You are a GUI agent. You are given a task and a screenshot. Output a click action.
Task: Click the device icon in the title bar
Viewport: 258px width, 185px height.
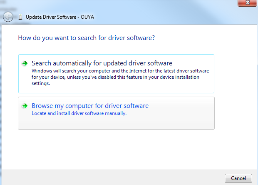coord(20,17)
